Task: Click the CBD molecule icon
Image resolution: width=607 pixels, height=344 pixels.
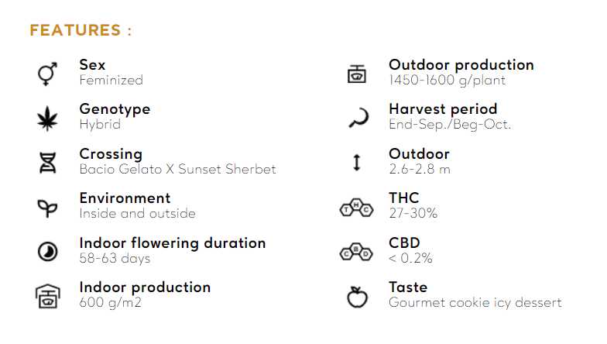Action: [356, 251]
